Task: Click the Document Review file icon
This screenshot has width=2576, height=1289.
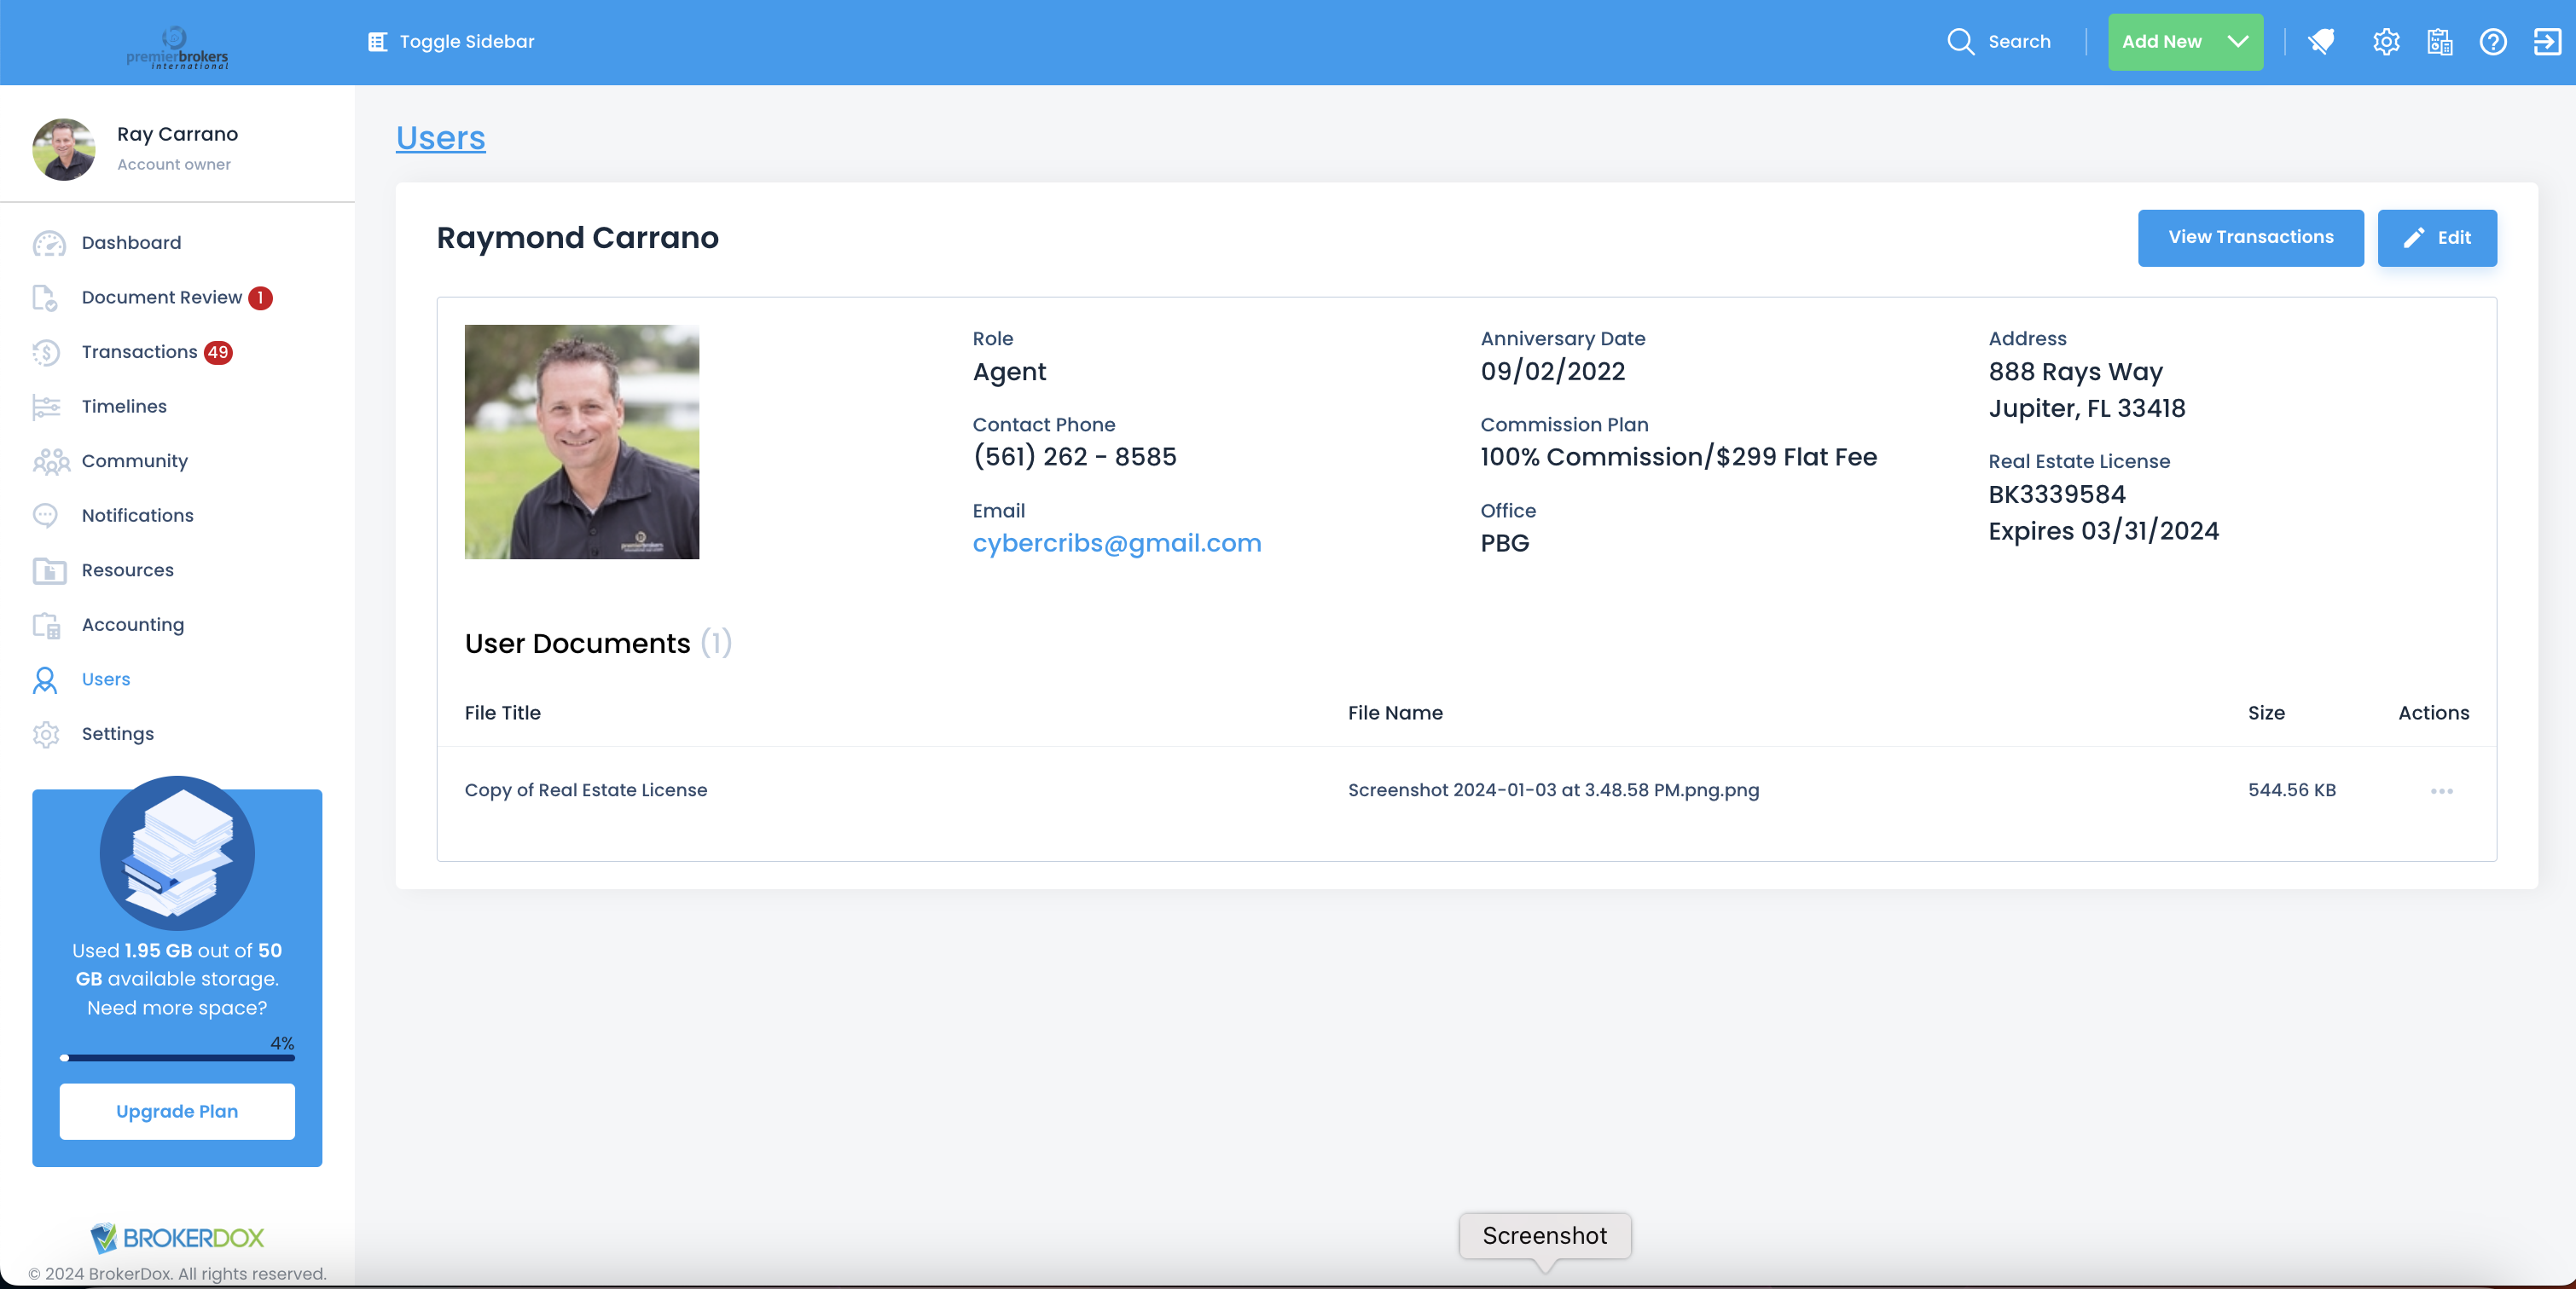Action: pos(45,298)
